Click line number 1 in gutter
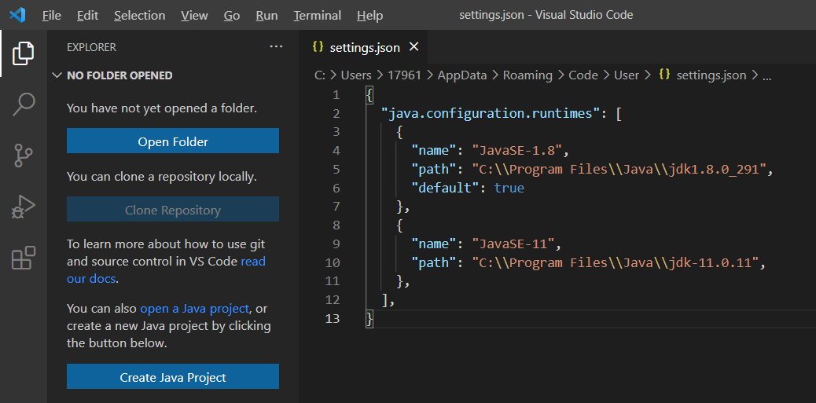The width and height of the screenshot is (816, 403). [x=336, y=94]
